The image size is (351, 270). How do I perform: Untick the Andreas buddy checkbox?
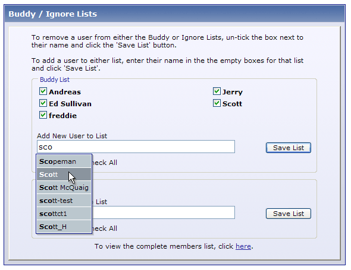43,91
